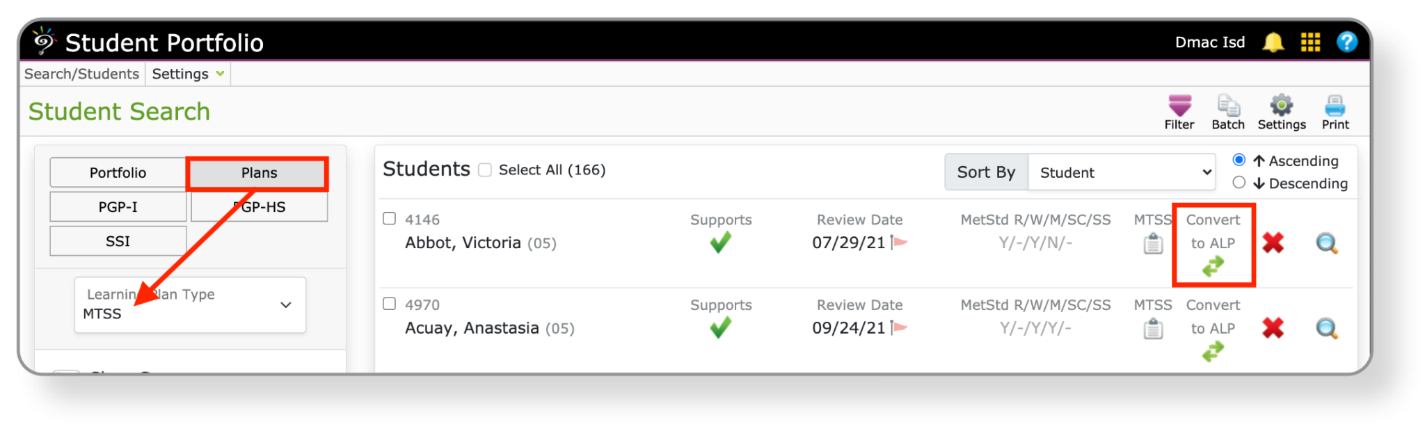1425x431 pixels.
Task: Expand the Settings menu in the nav bar
Action: point(188,74)
